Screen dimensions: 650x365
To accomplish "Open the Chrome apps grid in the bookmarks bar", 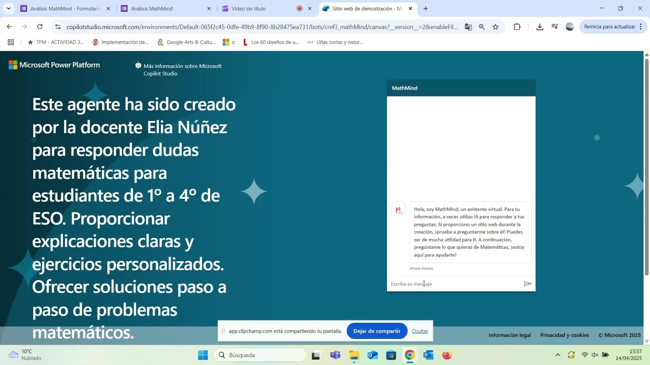I will coord(11,42).
